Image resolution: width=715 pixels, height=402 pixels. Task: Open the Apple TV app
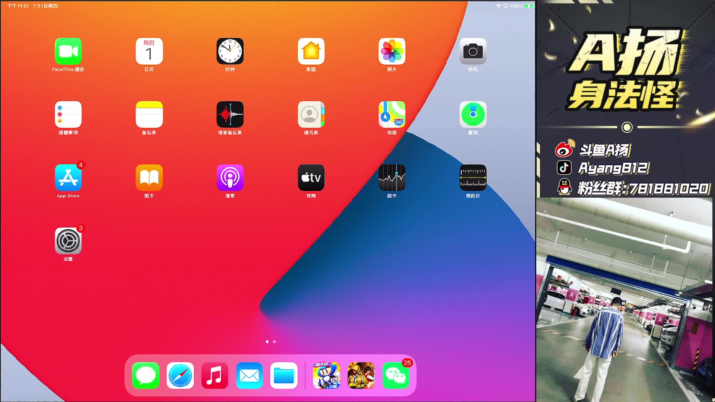click(311, 178)
